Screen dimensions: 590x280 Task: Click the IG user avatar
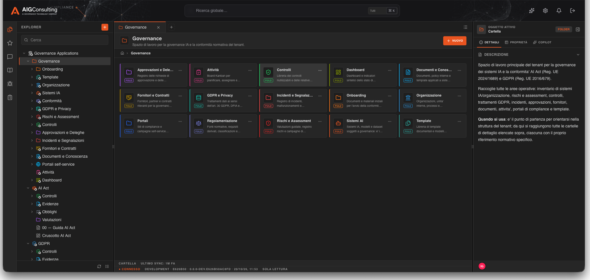(482, 266)
